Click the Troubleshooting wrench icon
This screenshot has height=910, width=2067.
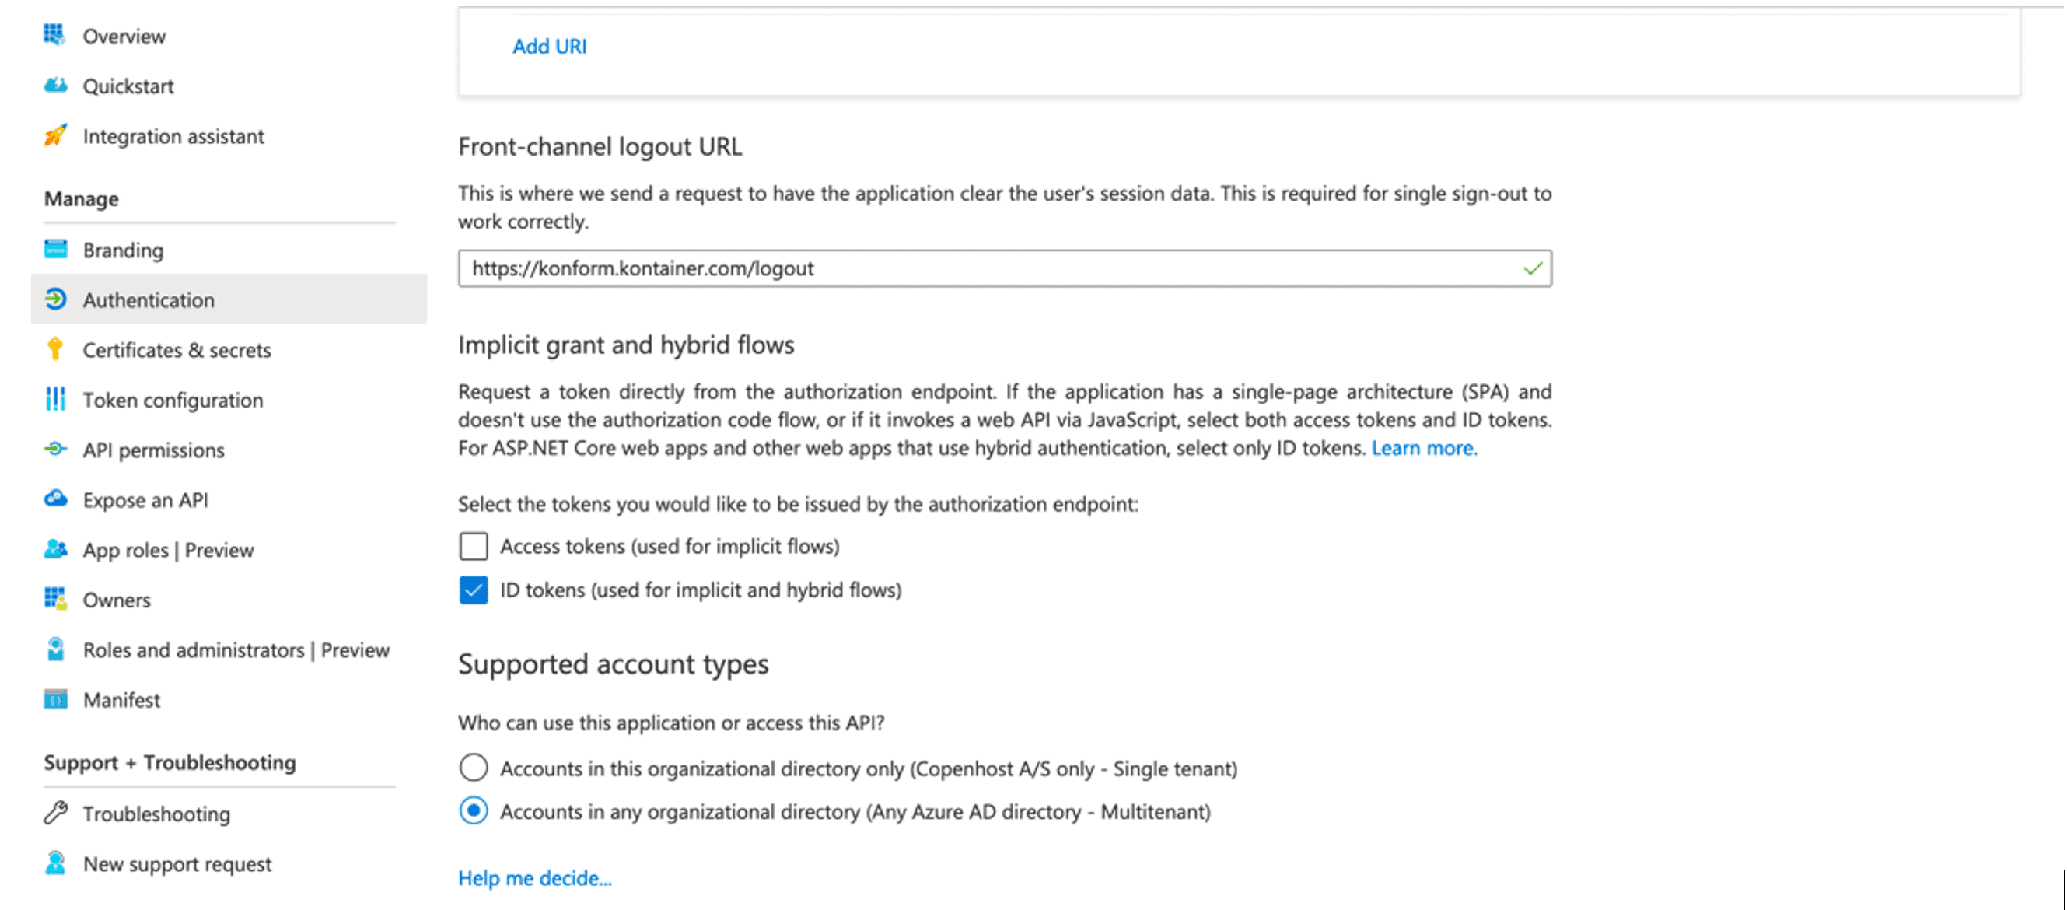coord(54,813)
